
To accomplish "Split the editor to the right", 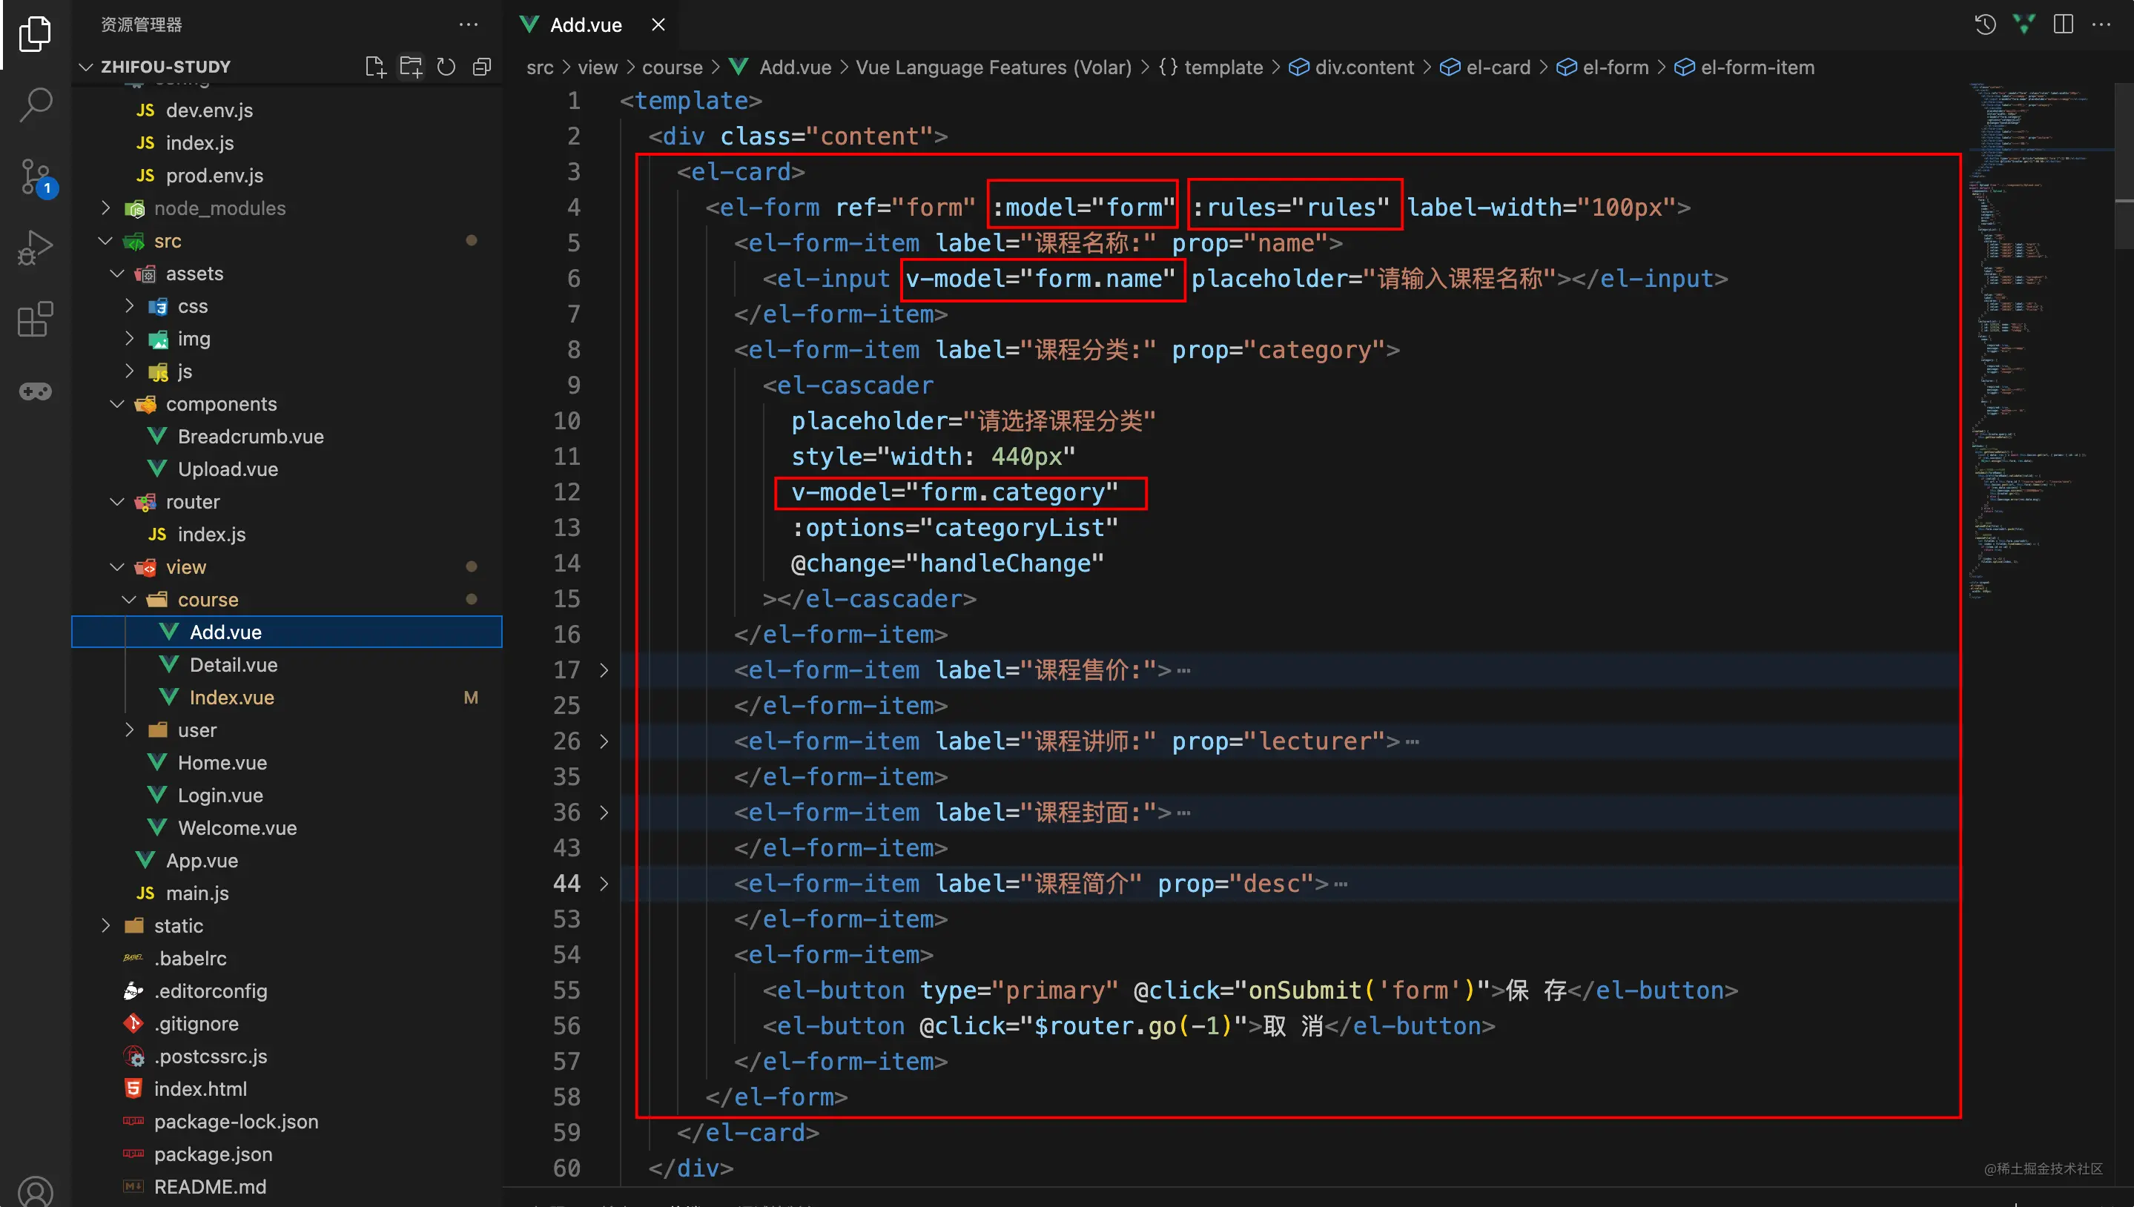I will [x=2063, y=24].
